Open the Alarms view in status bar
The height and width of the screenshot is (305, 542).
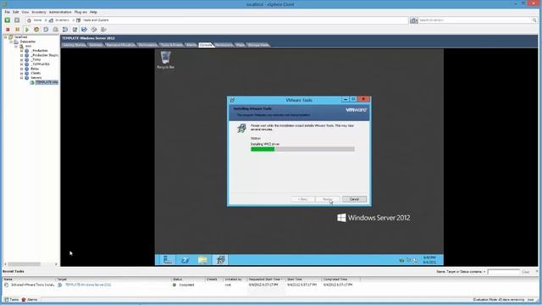pyautogui.click(x=30, y=299)
